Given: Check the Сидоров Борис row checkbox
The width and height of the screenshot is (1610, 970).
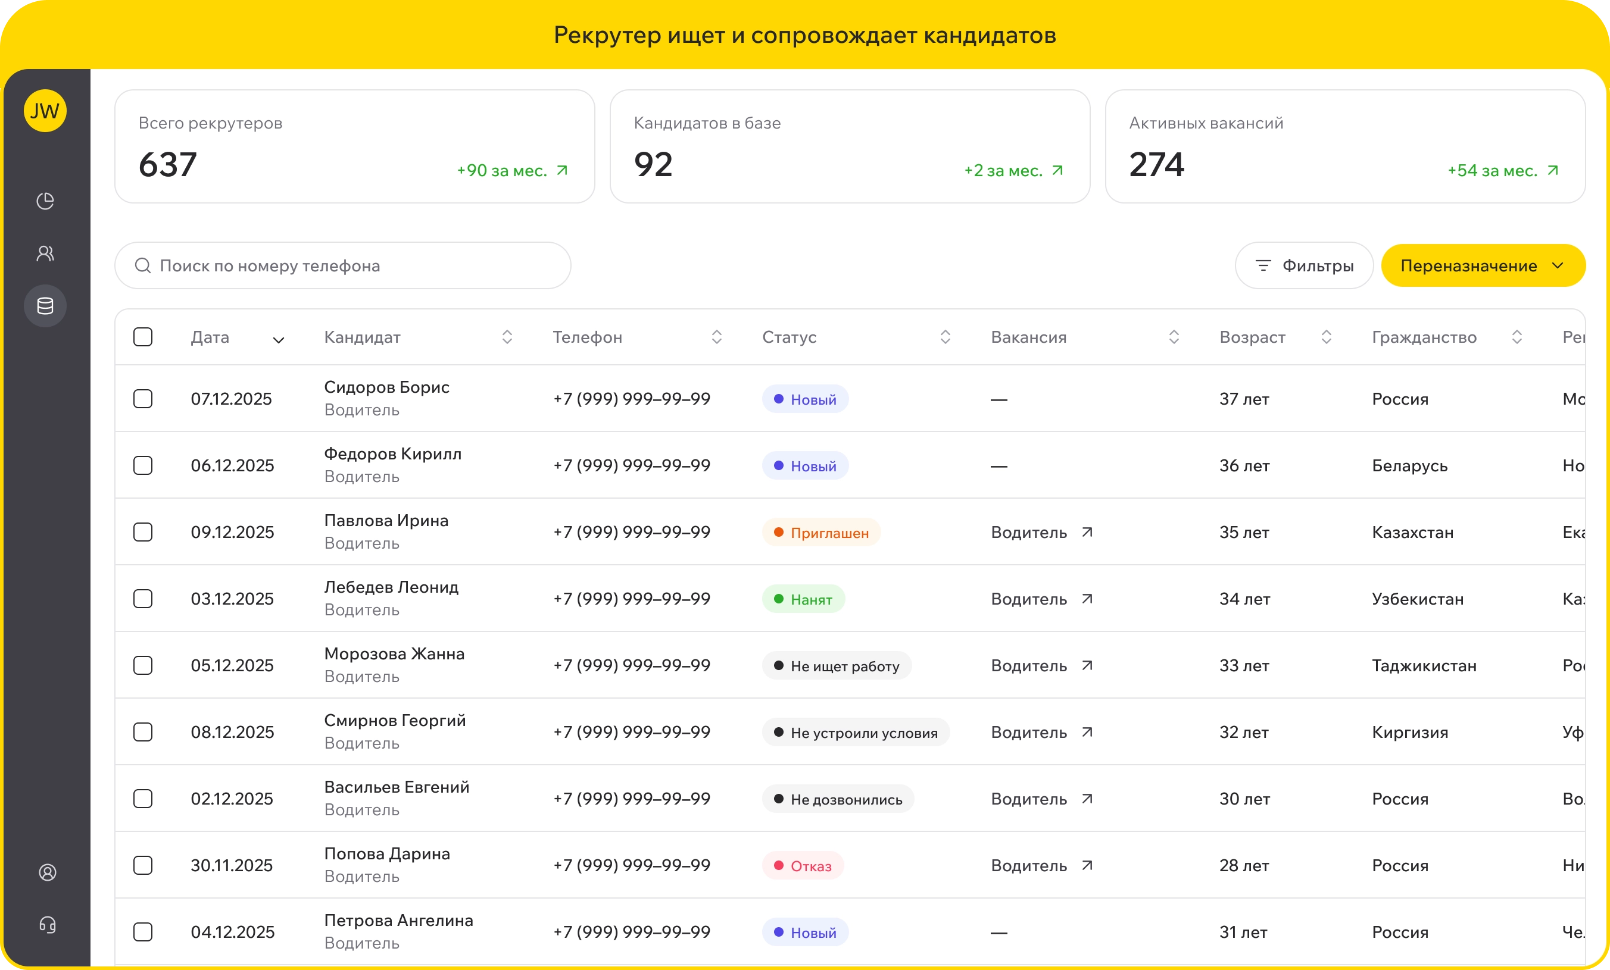Looking at the screenshot, I should (x=142, y=399).
